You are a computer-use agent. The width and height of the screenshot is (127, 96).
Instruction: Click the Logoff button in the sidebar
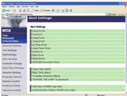(x=7, y=30)
